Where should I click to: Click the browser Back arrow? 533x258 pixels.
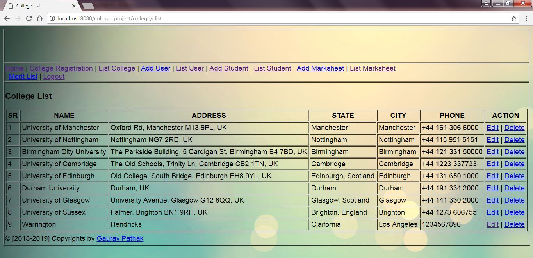click(x=7, y=18)
